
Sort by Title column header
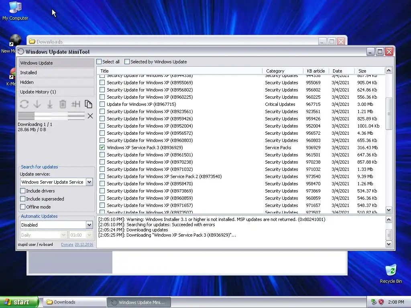point(179,71)
